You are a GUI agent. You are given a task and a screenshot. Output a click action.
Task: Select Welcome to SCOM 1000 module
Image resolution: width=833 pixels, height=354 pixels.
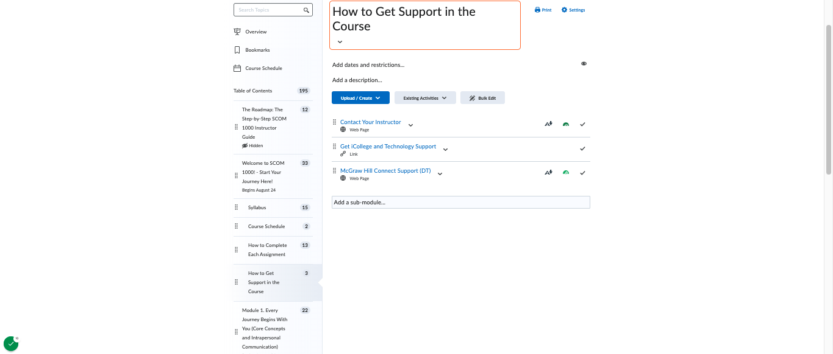click(x=263, y=172)
